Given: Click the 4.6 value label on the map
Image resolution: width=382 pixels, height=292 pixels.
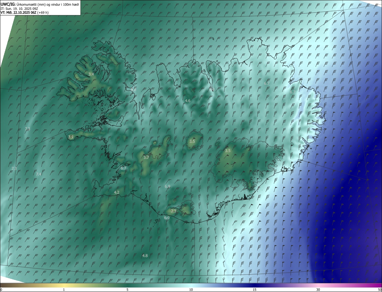Looking at the screenshot, I should 187,101.
